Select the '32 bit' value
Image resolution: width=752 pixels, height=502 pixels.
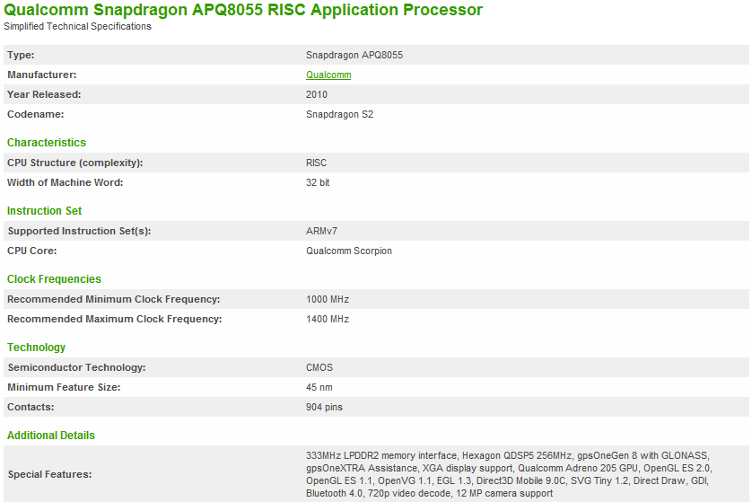pyautogui.click(x=318, y=182)
